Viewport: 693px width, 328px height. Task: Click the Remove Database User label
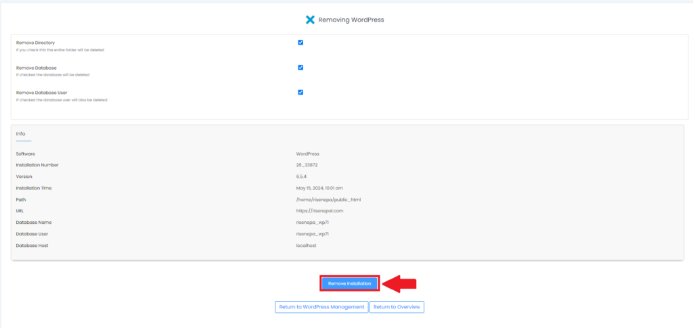tap(41, 93)
